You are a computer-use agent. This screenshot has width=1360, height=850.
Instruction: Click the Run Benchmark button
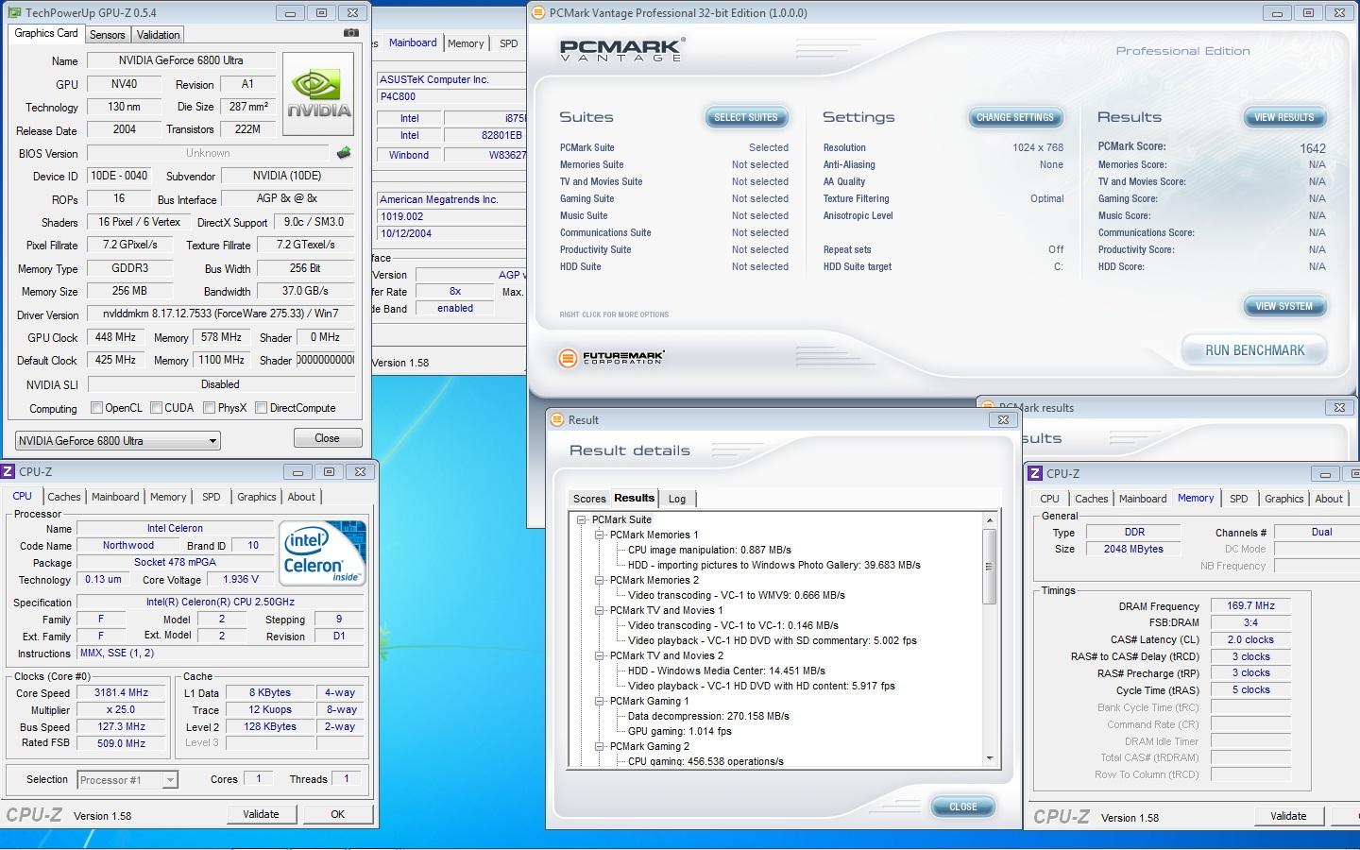pyautogui.click(x=1254, y=350)
